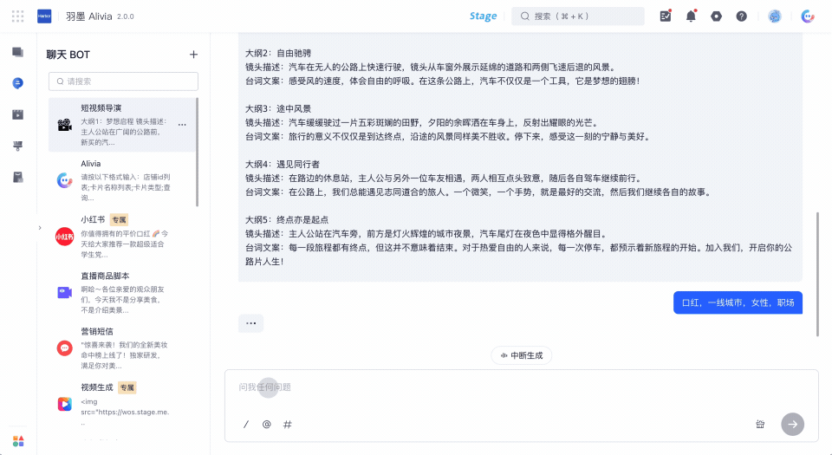The height and width of the screenshot is (455, 832).
Task: Open the app grid launcher icon
Action: pos(17,16)
